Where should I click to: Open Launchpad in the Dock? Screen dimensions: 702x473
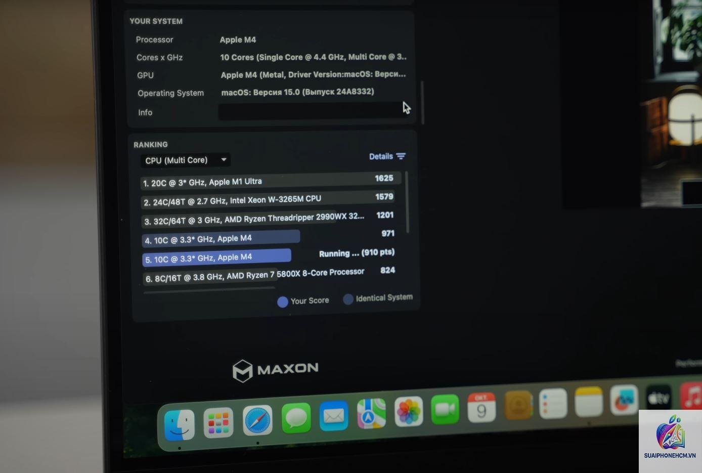[x=218, y=422]
